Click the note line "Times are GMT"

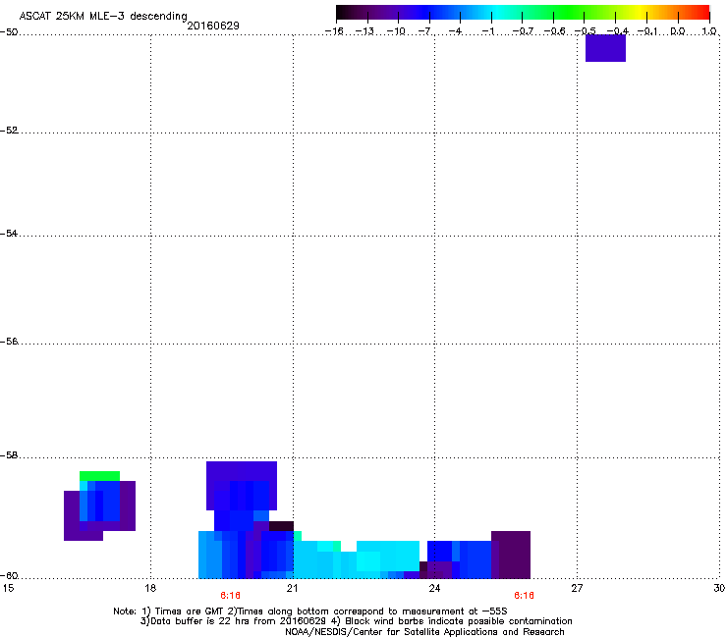[x=310, y=611]
